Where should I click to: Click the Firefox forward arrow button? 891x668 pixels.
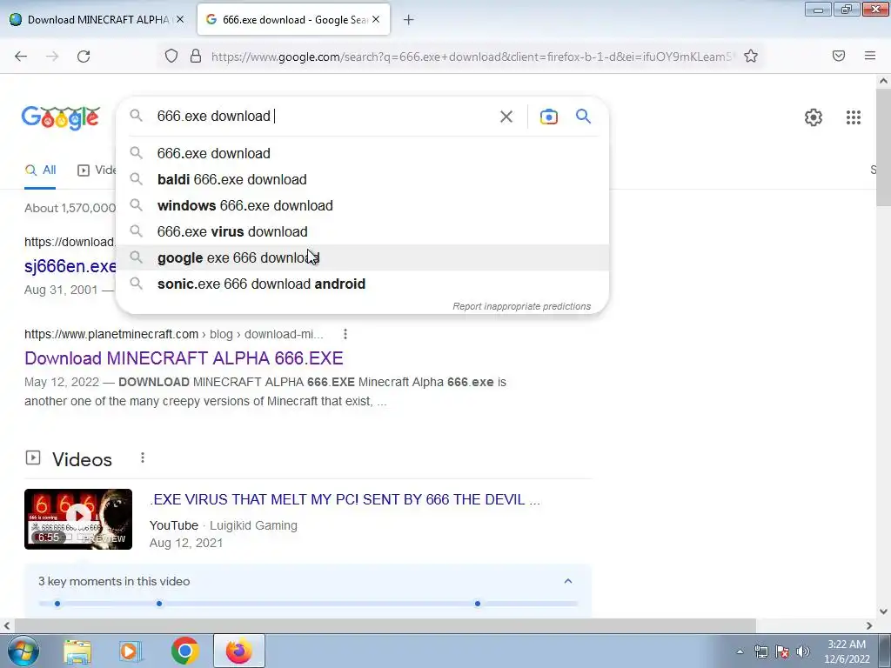tap(52, 57)
